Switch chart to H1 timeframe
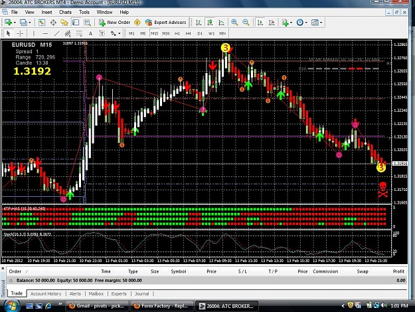 [x=177, y=34]
